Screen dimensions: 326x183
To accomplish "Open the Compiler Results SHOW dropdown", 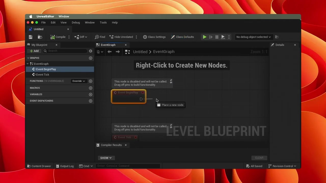I will pos(106,158).
